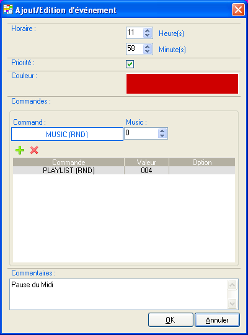The width and height of the screenshot is (248, 335).
Task: Toggle the Priorité checkbox
Action: (130, 64)
